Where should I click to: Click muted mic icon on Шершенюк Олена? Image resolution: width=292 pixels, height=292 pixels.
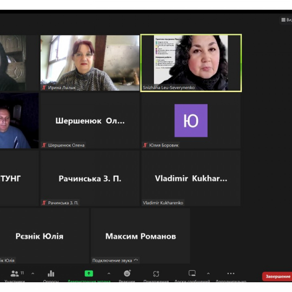[x=44, y=145]
